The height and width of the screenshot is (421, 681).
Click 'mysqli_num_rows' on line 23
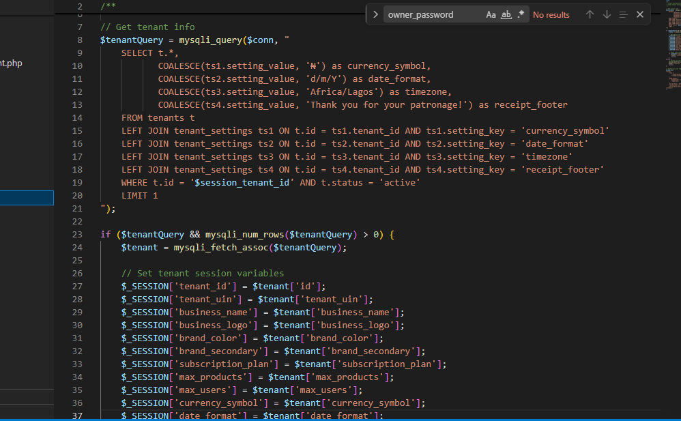coord(244,235)
